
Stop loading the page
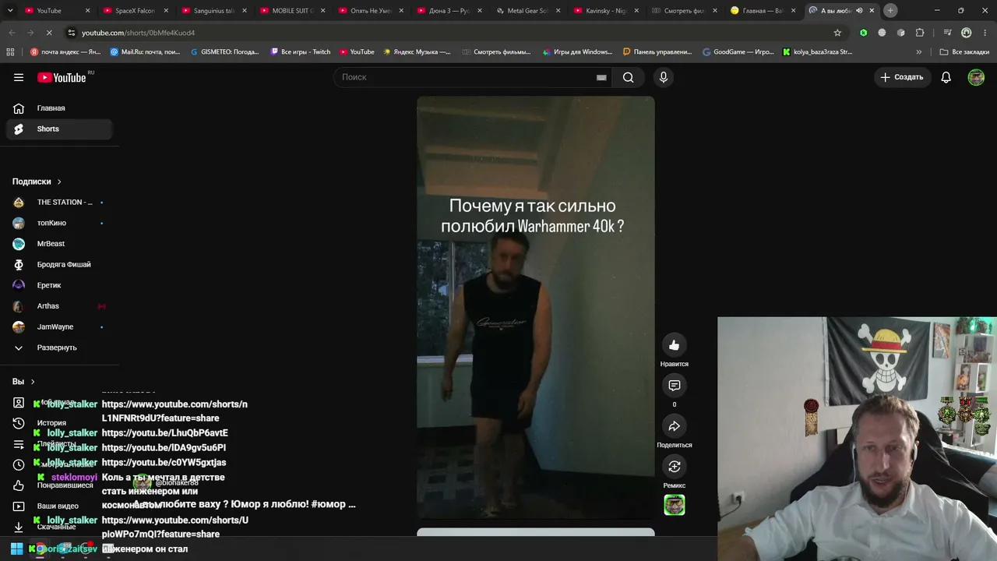pos(48,33)
